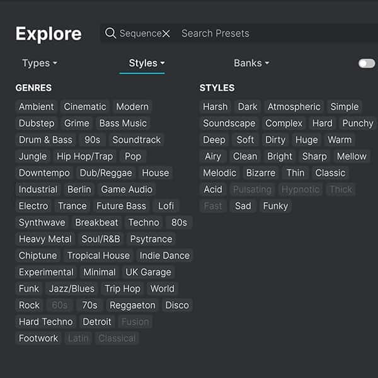Select the Ambient genre tag
Screen dimensions: 378x378
click(x=37, y=106)
